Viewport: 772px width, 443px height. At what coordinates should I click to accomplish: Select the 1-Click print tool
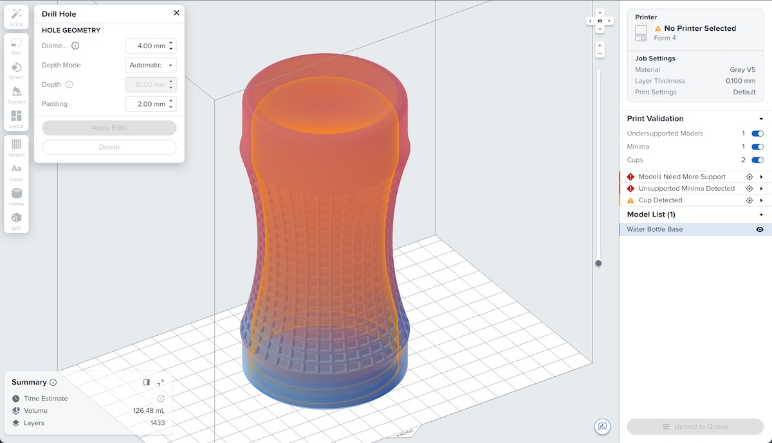(16, 15)
